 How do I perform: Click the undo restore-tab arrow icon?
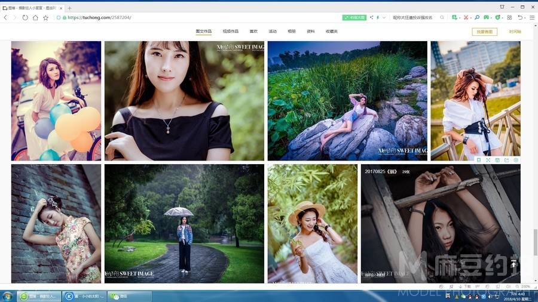pos(520,17)
